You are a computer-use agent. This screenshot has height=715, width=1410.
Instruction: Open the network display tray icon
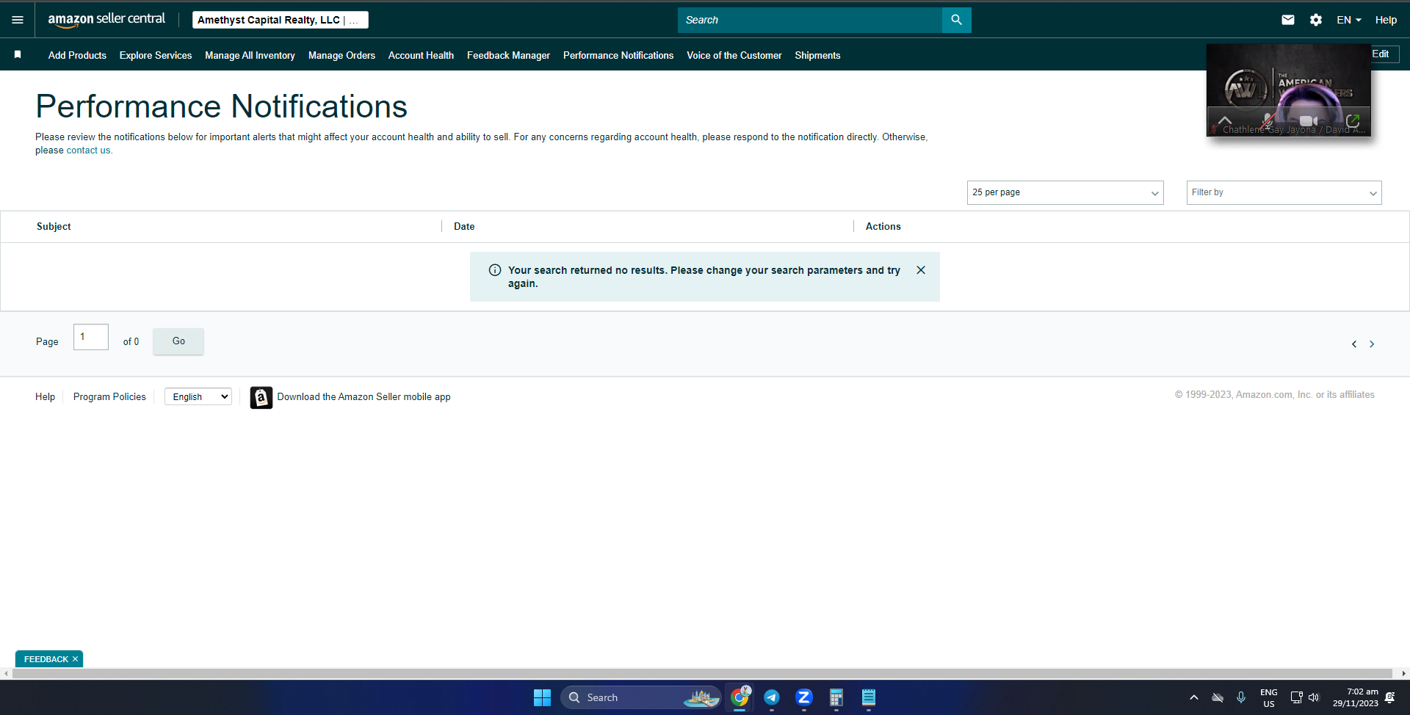tap(1296, 697)
